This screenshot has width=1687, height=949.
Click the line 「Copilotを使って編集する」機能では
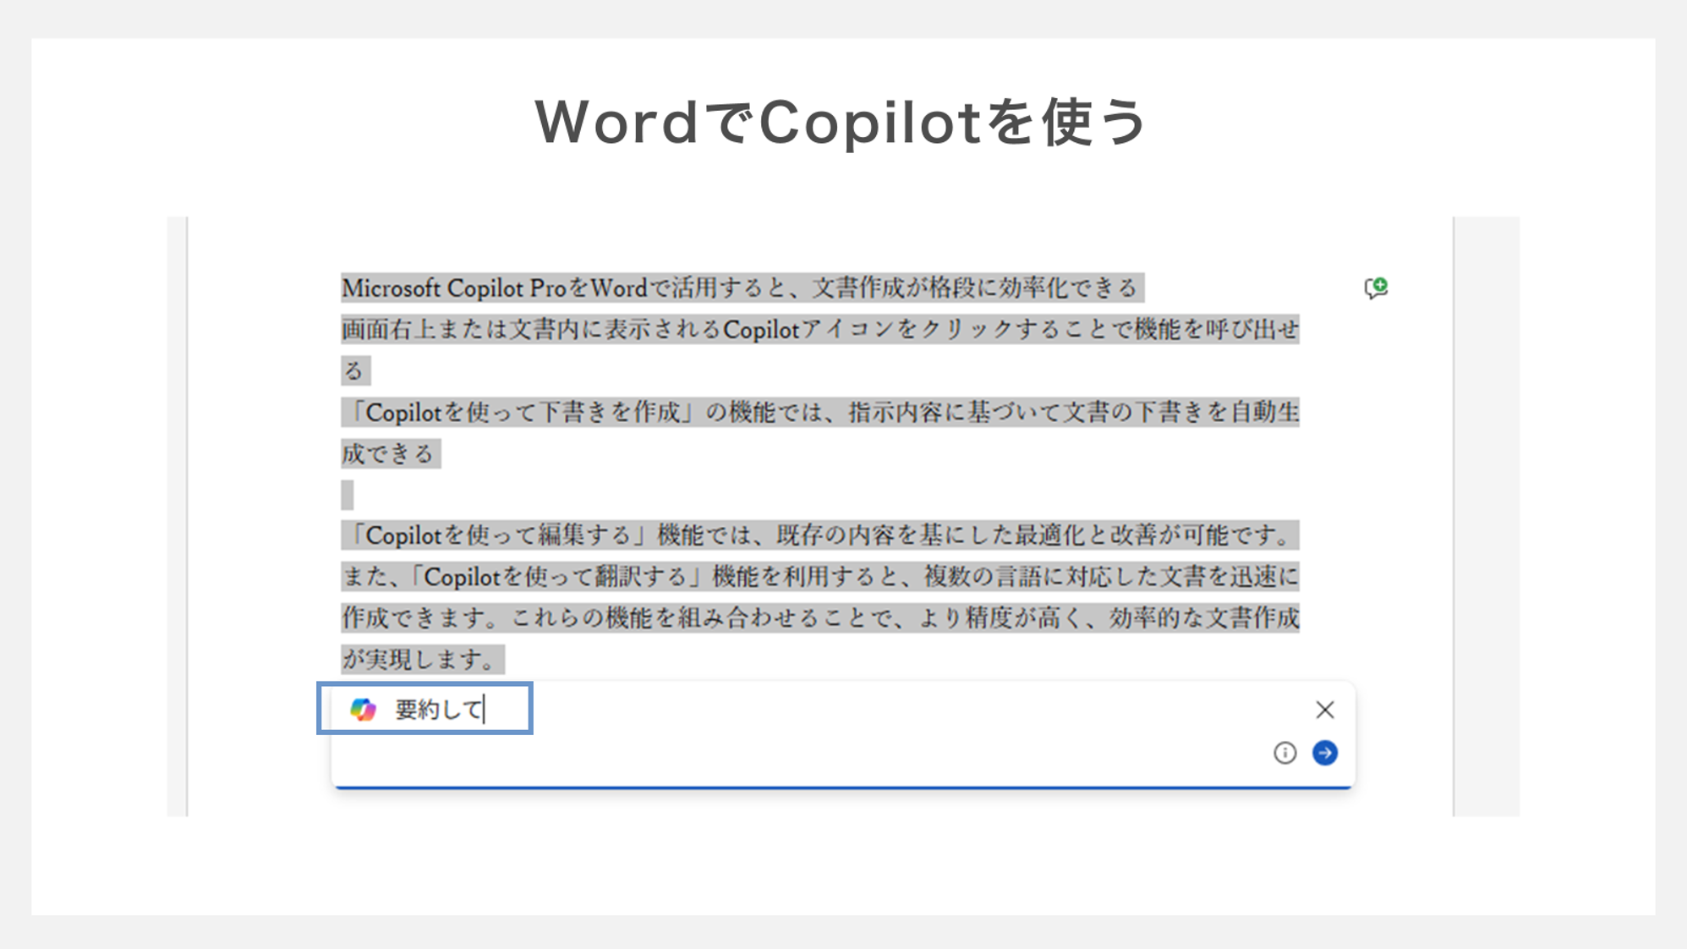click(820, 535)
